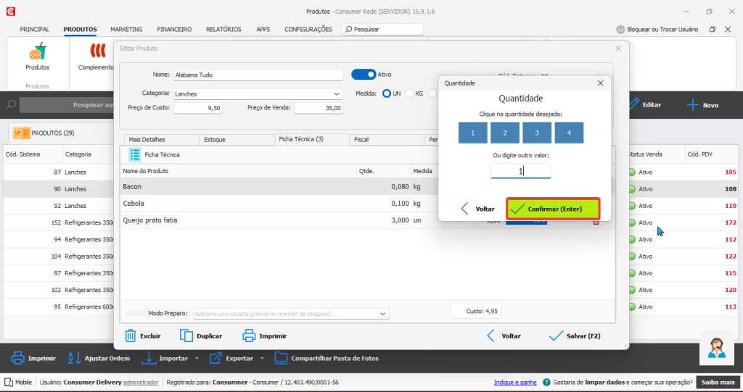
Task: Click the Produtos burger and drink icon
Action: 37,51
